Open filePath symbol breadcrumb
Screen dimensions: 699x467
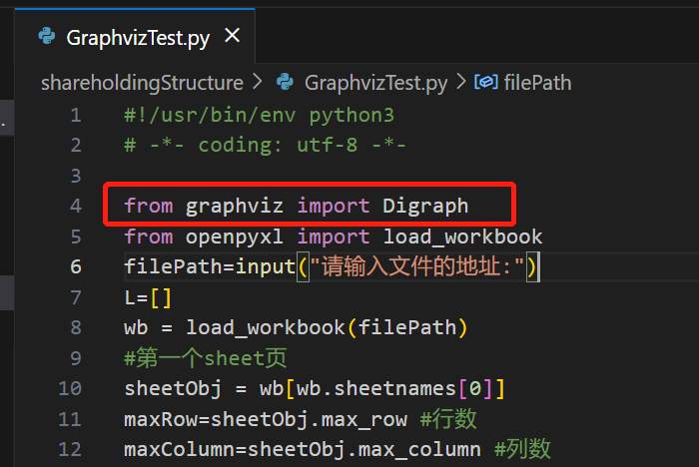tap(537, 83)
